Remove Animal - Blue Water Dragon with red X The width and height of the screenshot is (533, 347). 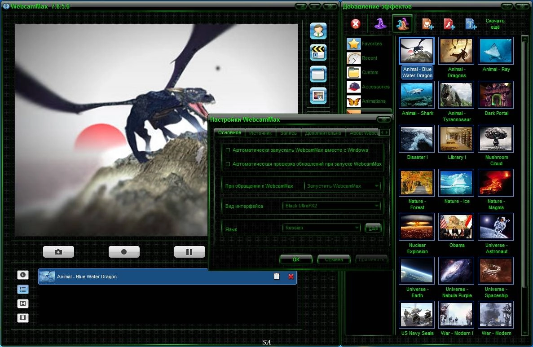click(x=291, y=277)
